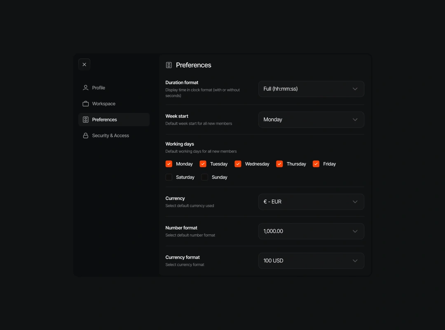Toggle the Tuesday working day checkbox
The width and height of the screenshot is (445, 330).
click(x=203, y=164)
